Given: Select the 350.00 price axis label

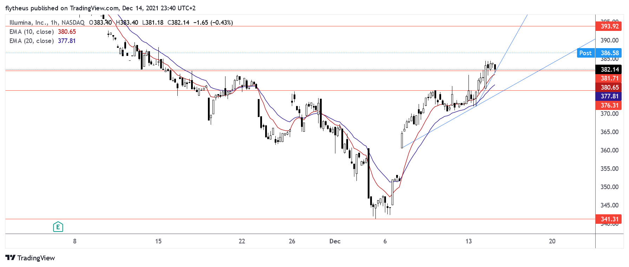Looking at the screenshot, I should [x=609, y=187].
